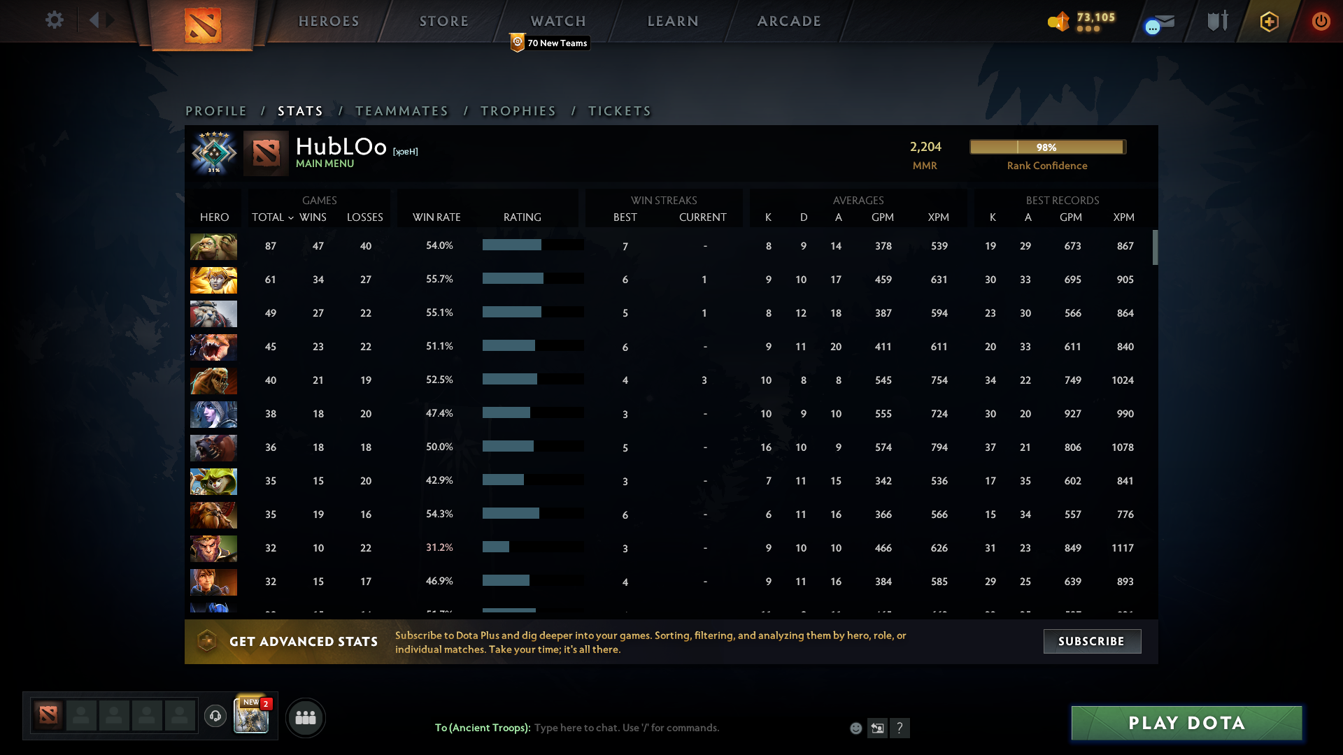Click the chat help question mark icon
The image size is (1343, 755).
point(901,728)
